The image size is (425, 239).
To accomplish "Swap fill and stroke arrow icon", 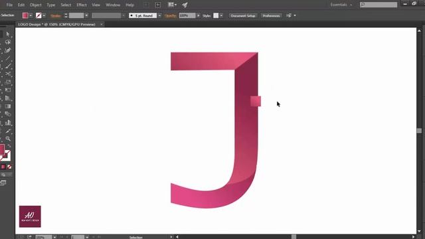I will pos(9,146).
